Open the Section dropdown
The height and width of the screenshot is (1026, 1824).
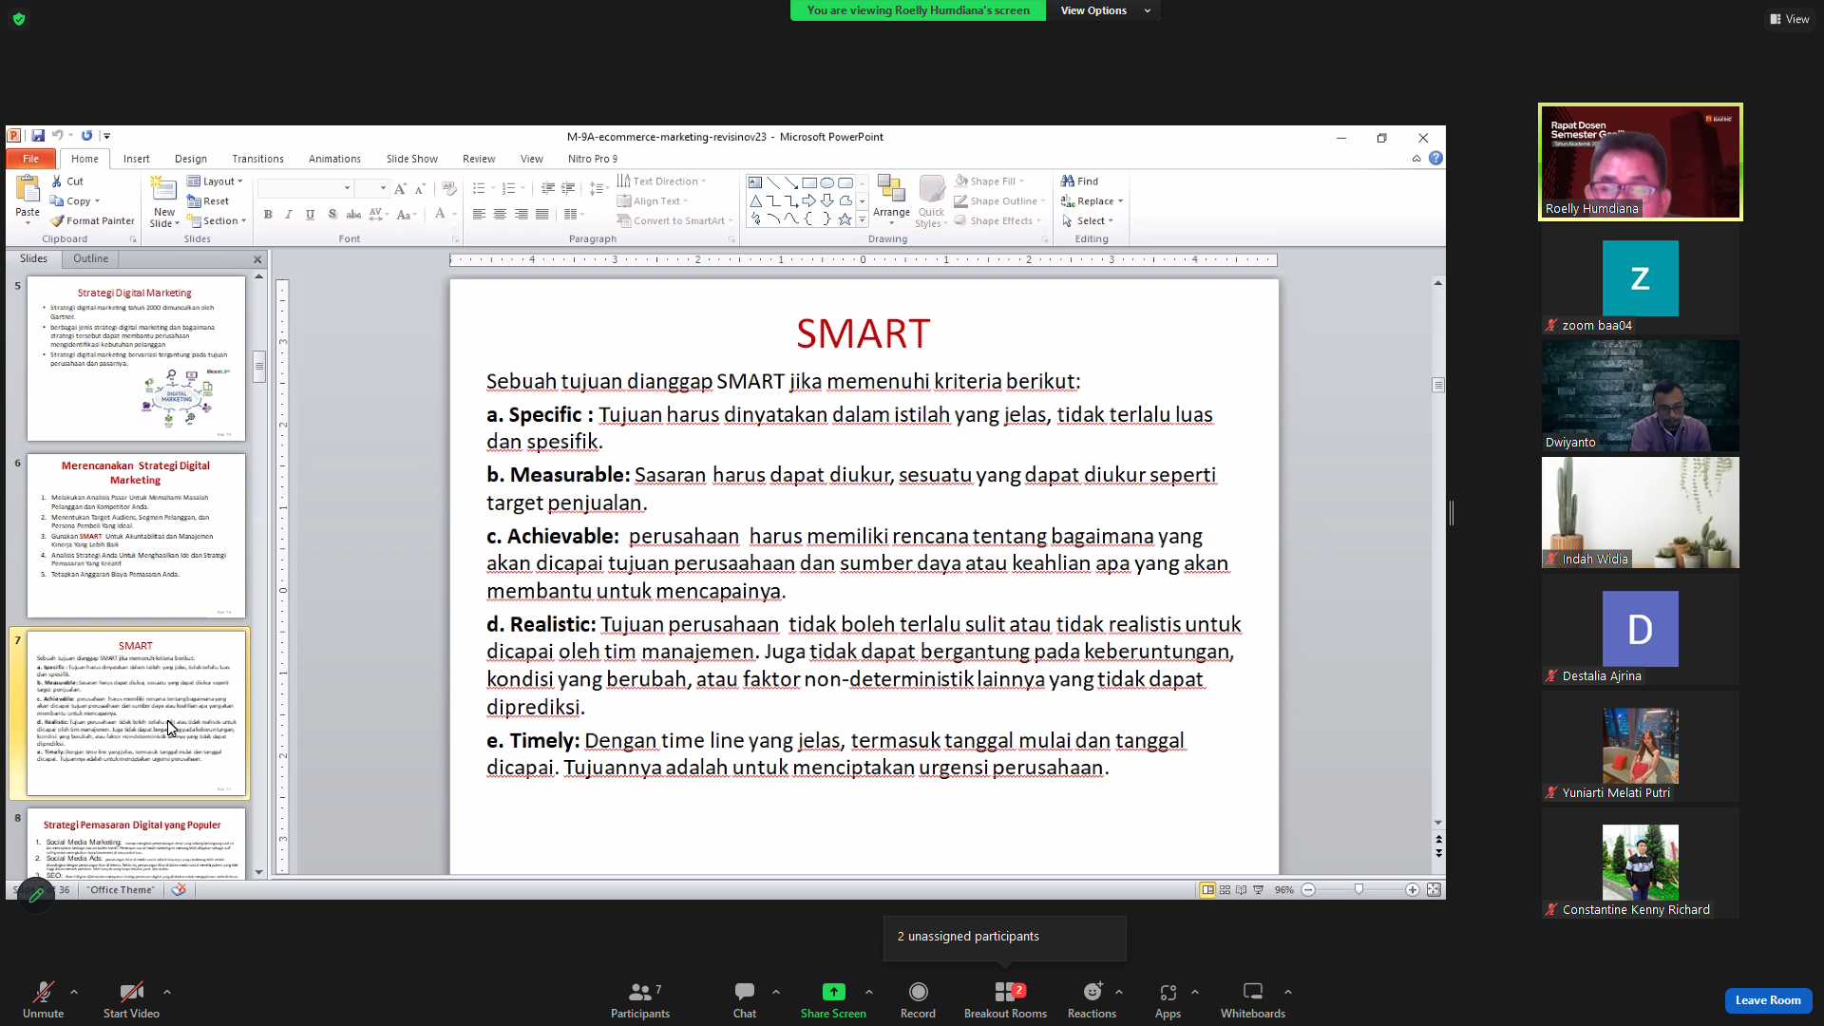tap(217, 220)
